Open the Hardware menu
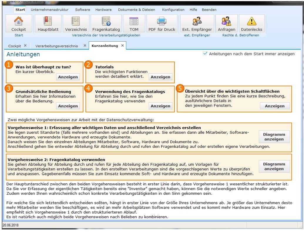The width and height of the screenshot is (304, 232). (103, 10)
